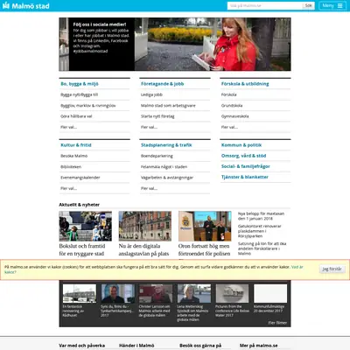
Task: Click the Sök search button
Action: coord(308,5)
